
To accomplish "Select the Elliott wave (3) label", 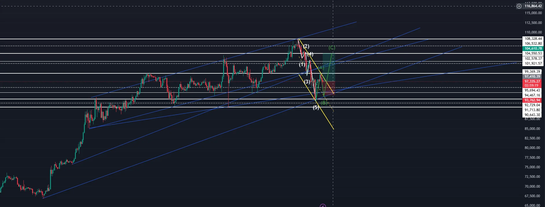I will pos(307,82).
